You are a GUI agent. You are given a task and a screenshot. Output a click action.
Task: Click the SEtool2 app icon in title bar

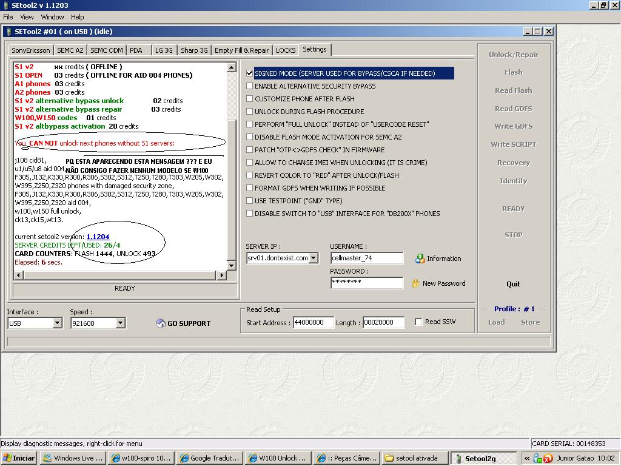[5, 5]
